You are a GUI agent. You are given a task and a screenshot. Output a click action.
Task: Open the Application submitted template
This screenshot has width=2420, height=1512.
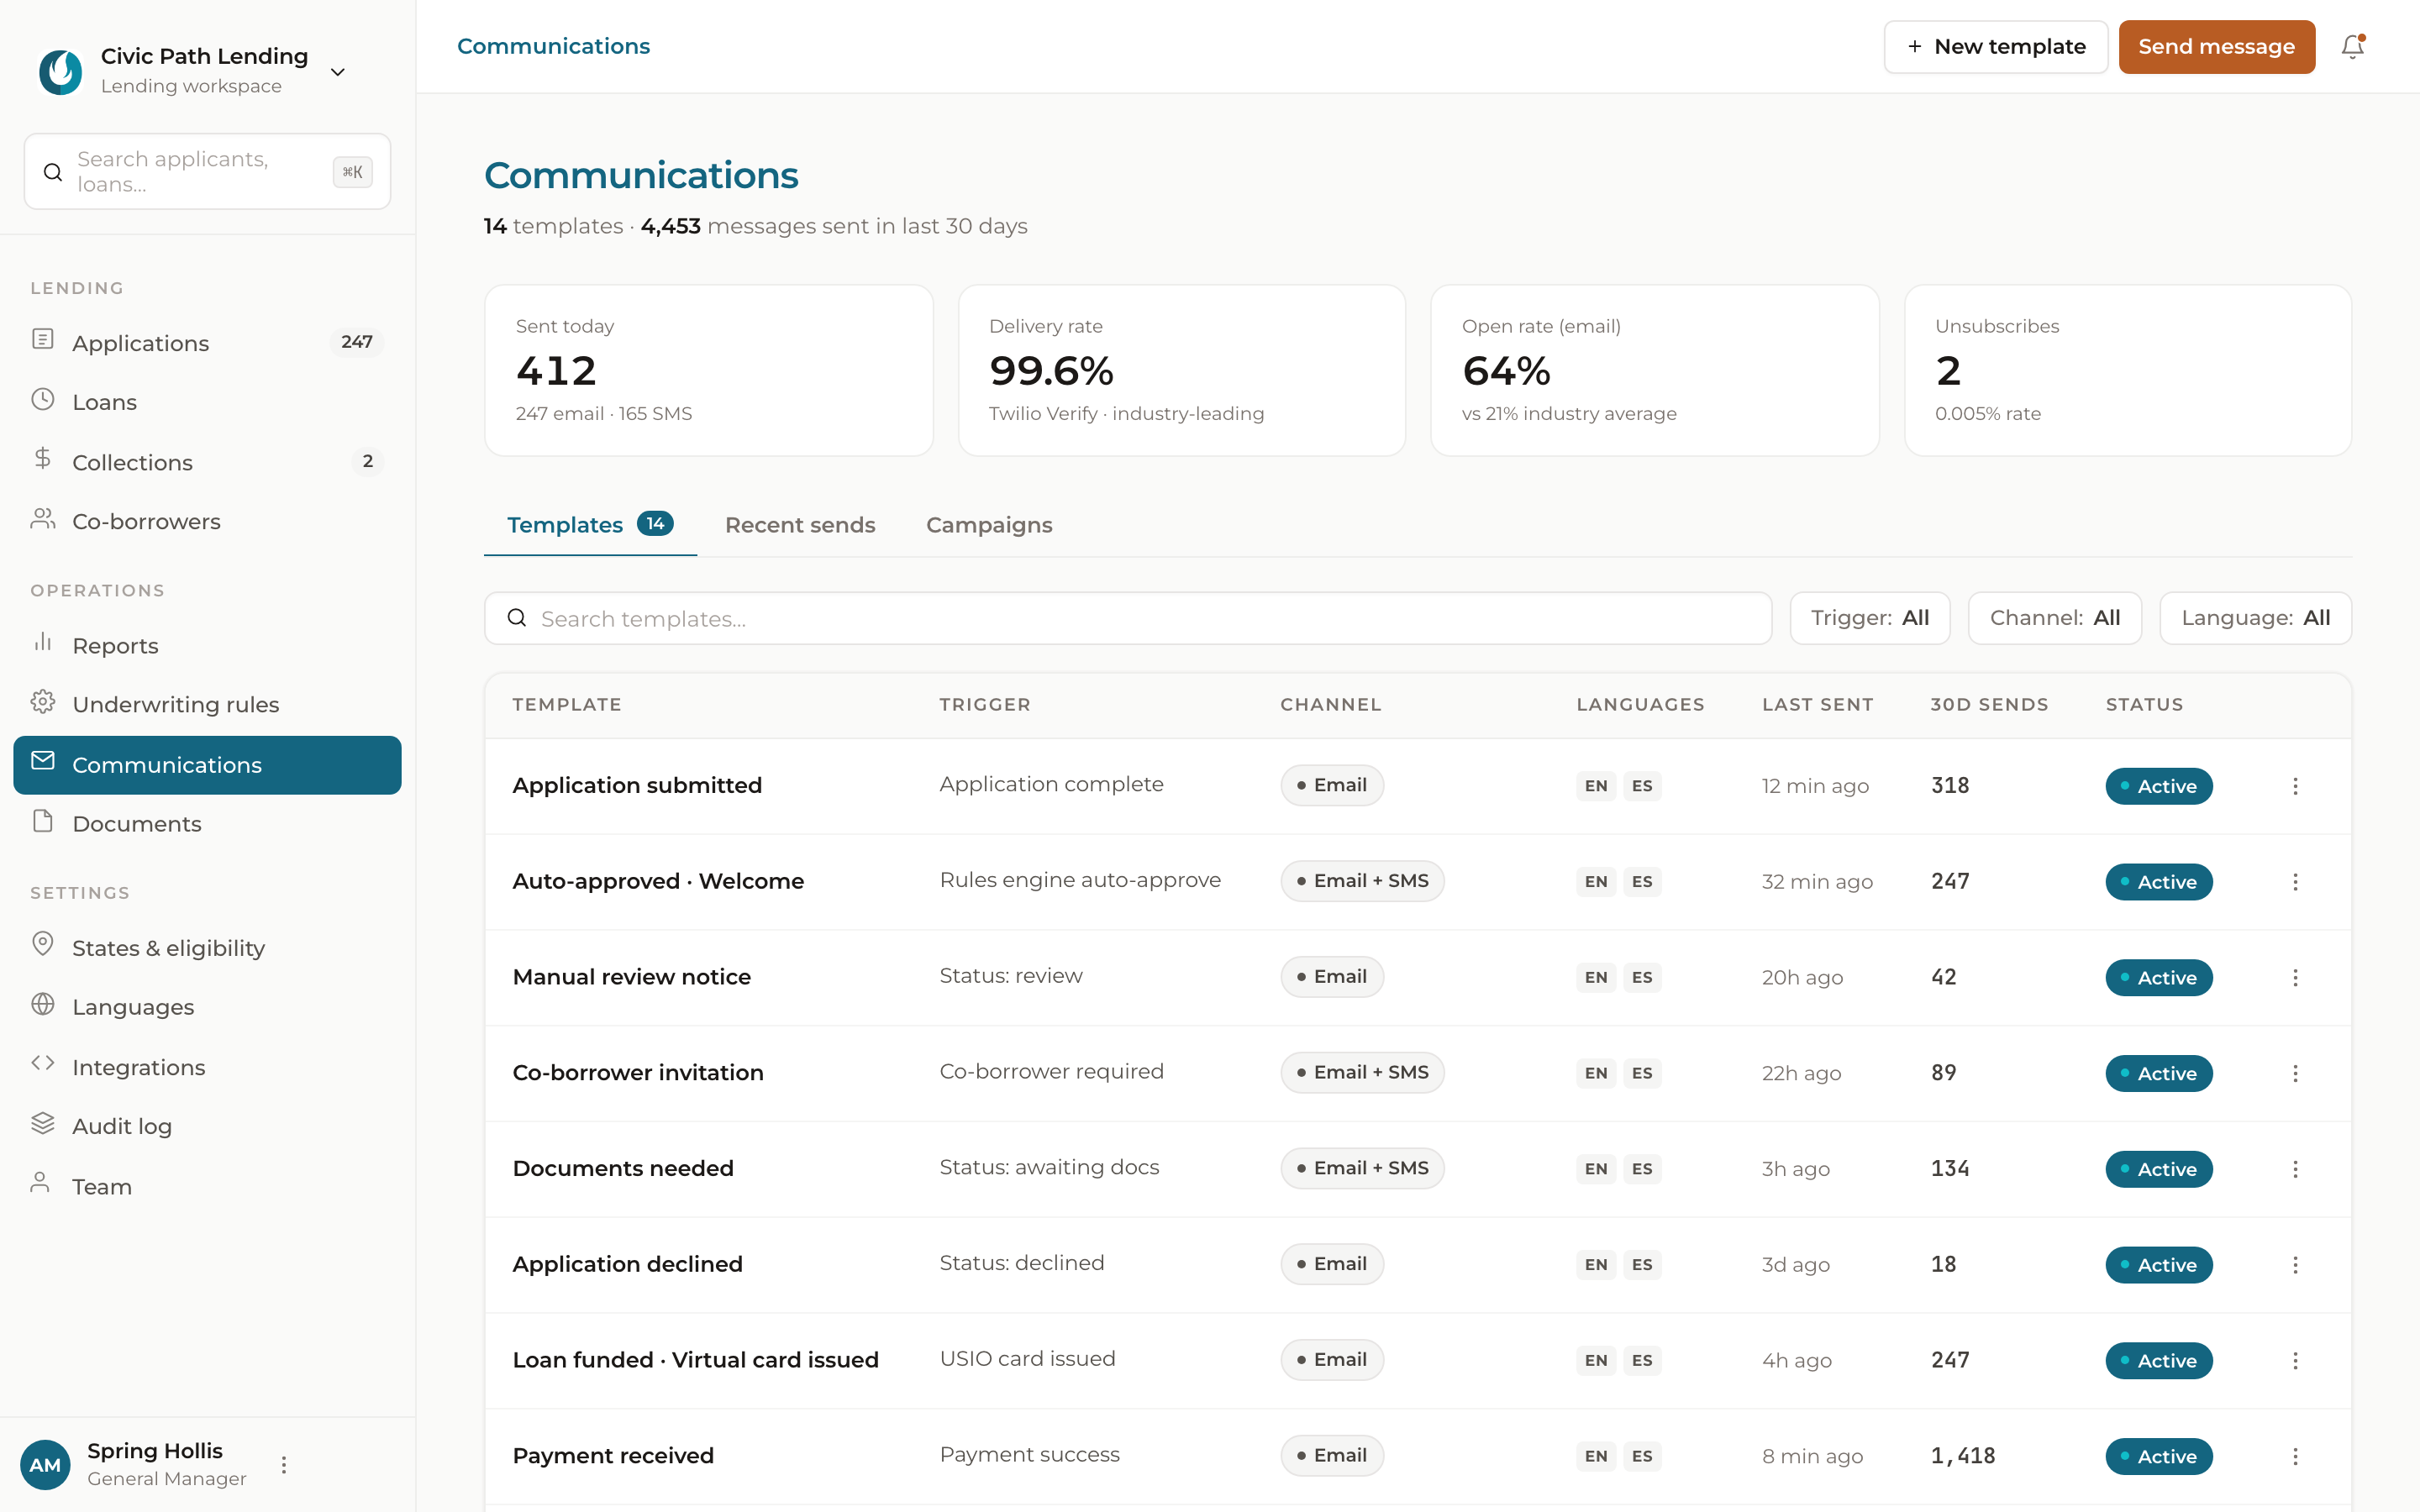[637, 786]
